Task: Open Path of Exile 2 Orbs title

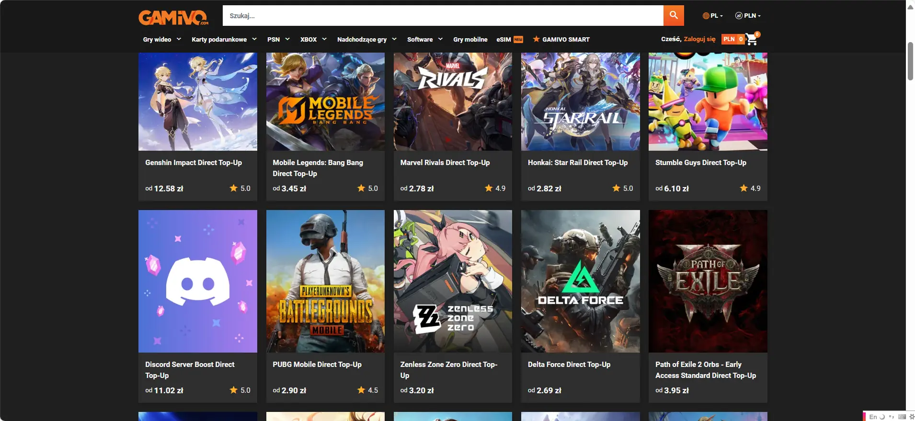Action: click(706, 370)
